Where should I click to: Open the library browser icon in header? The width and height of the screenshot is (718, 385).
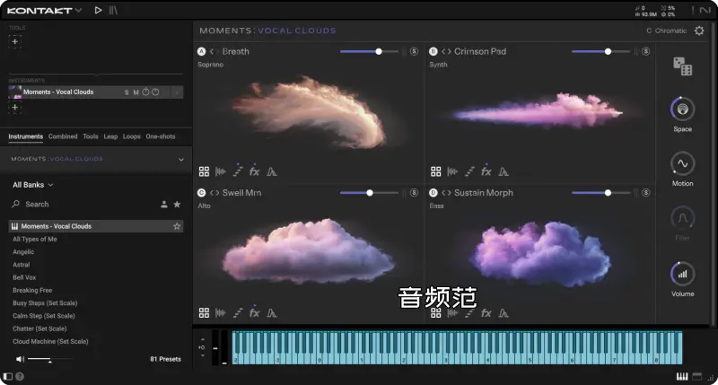tap(113, 10)
